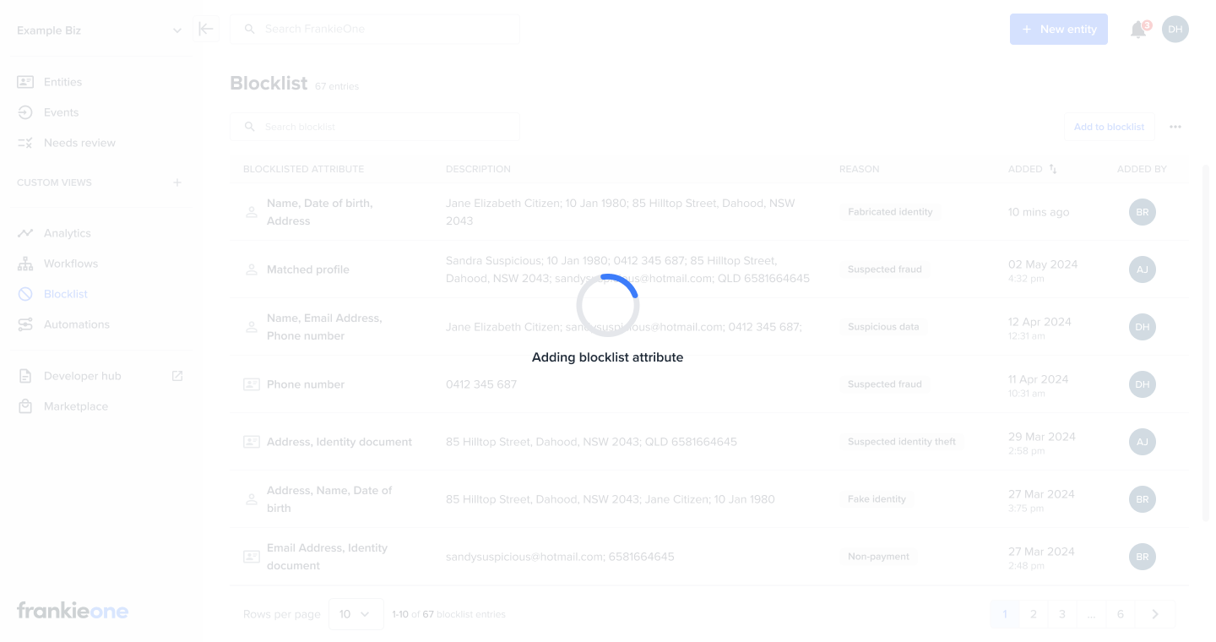This screenshot has width=1216, height=642.
Task: Jump to page 6 of the blocklist
Action: pyautogui.click(x=1121, y=614)
